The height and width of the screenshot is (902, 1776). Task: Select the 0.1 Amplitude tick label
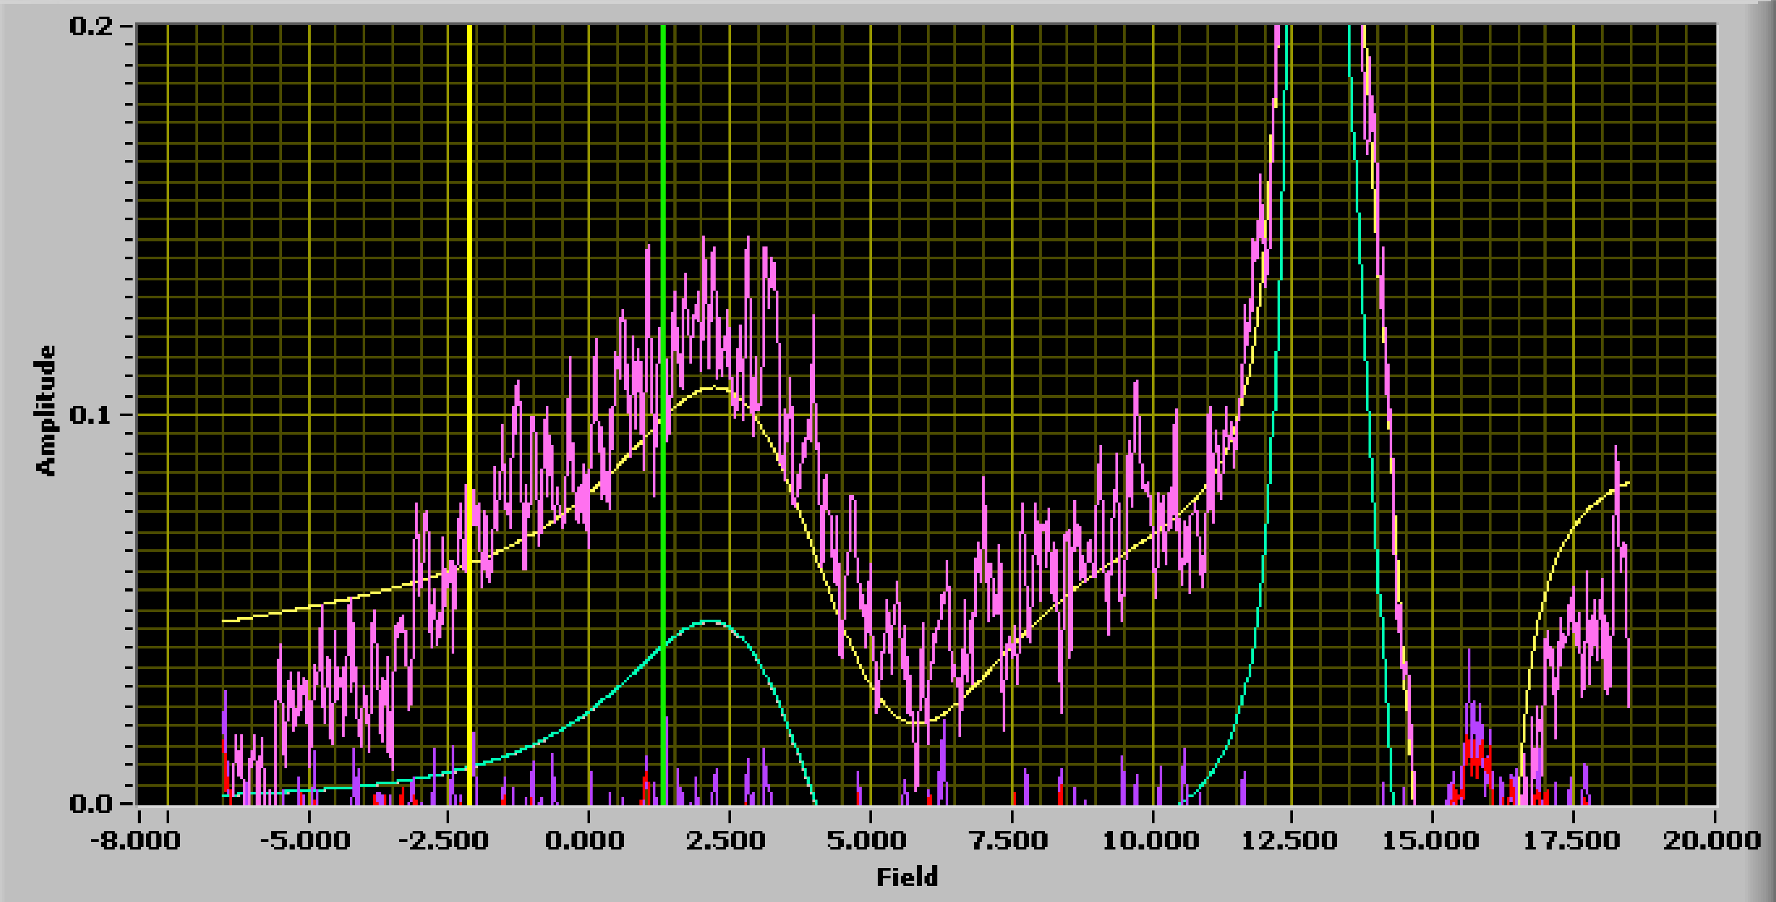[x=90, y=415]
